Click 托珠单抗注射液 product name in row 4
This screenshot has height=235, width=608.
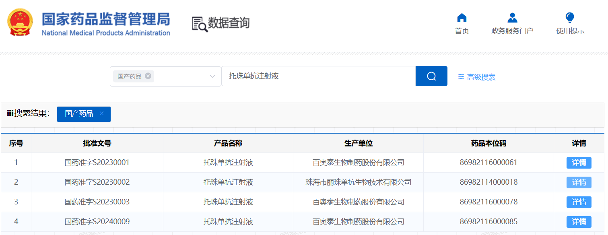(x=228, y=222)
